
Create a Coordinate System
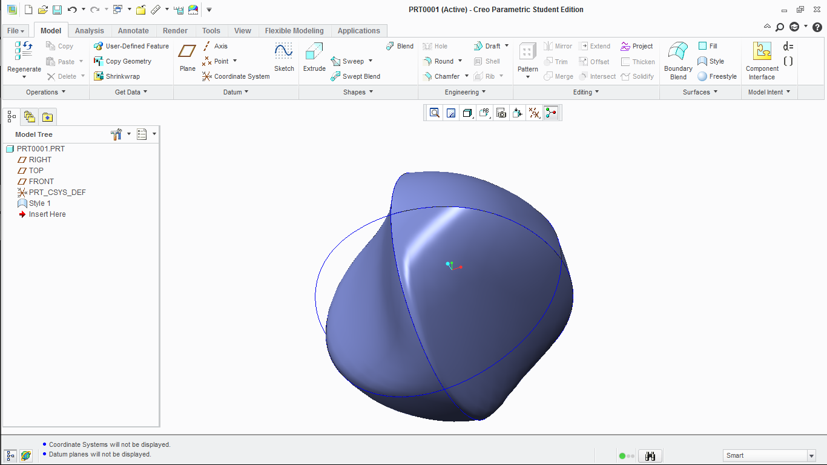coord(236,76)
